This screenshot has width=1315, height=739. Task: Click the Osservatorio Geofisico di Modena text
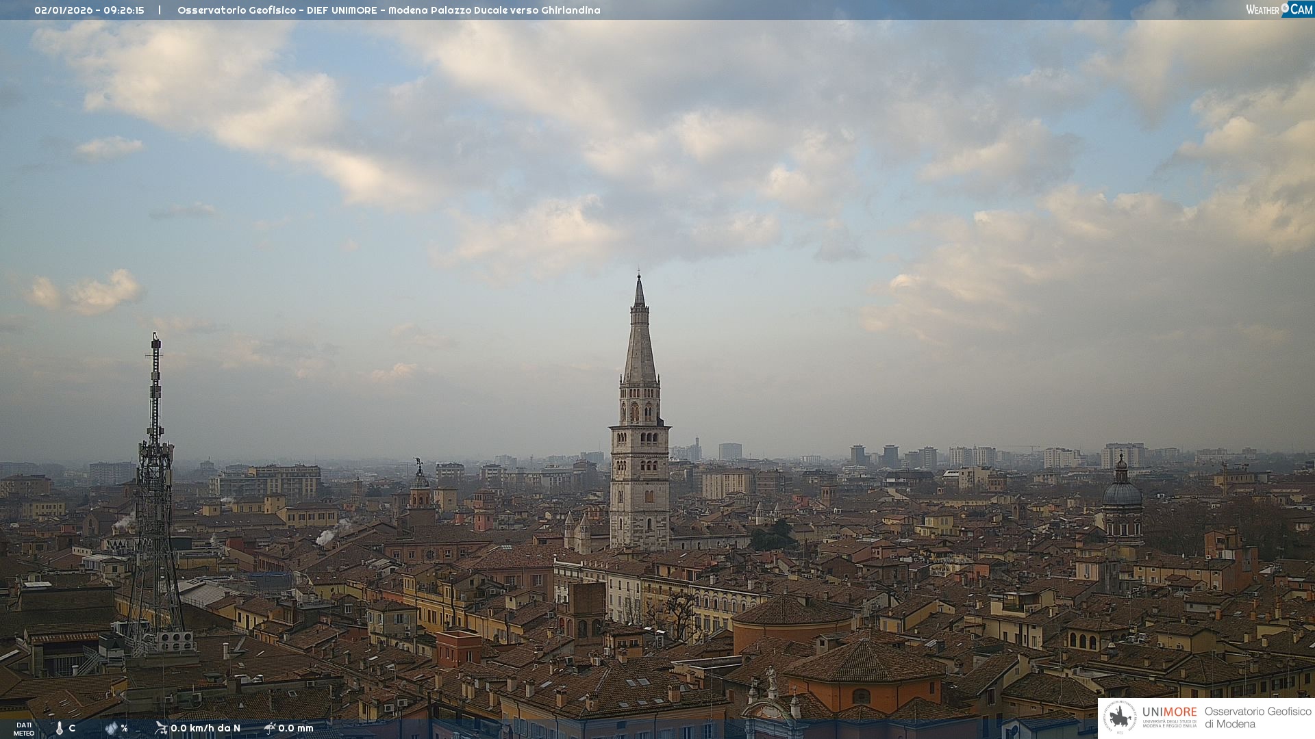tap(1257, 718)
